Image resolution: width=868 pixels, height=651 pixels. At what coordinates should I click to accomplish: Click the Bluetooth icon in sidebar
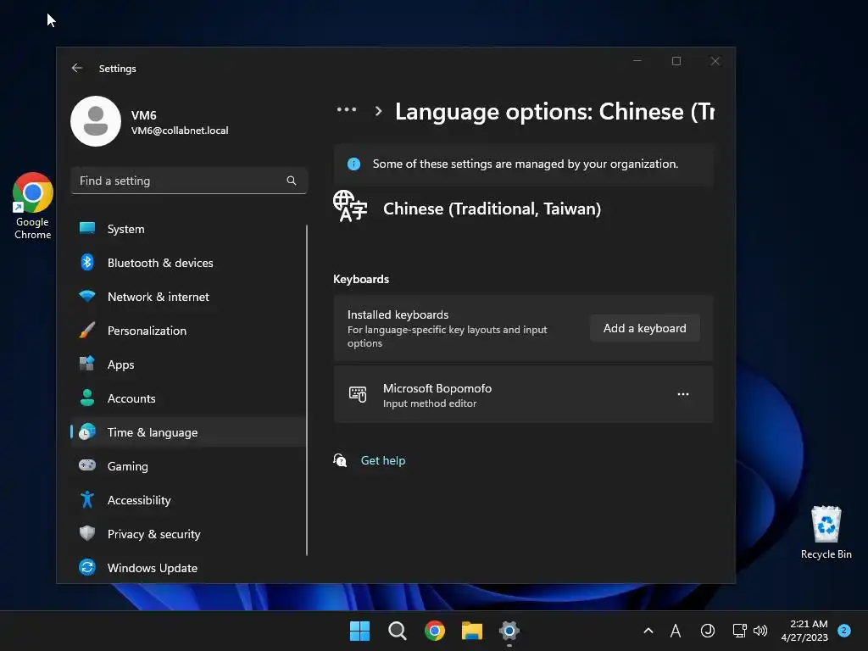coord(87,263)
